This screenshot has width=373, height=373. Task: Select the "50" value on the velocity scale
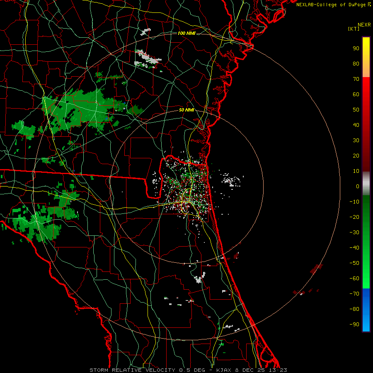point(356,110)
